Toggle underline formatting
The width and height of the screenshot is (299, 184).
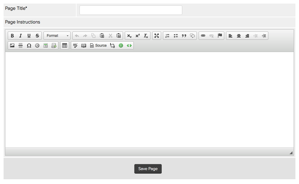click(29, 36)
